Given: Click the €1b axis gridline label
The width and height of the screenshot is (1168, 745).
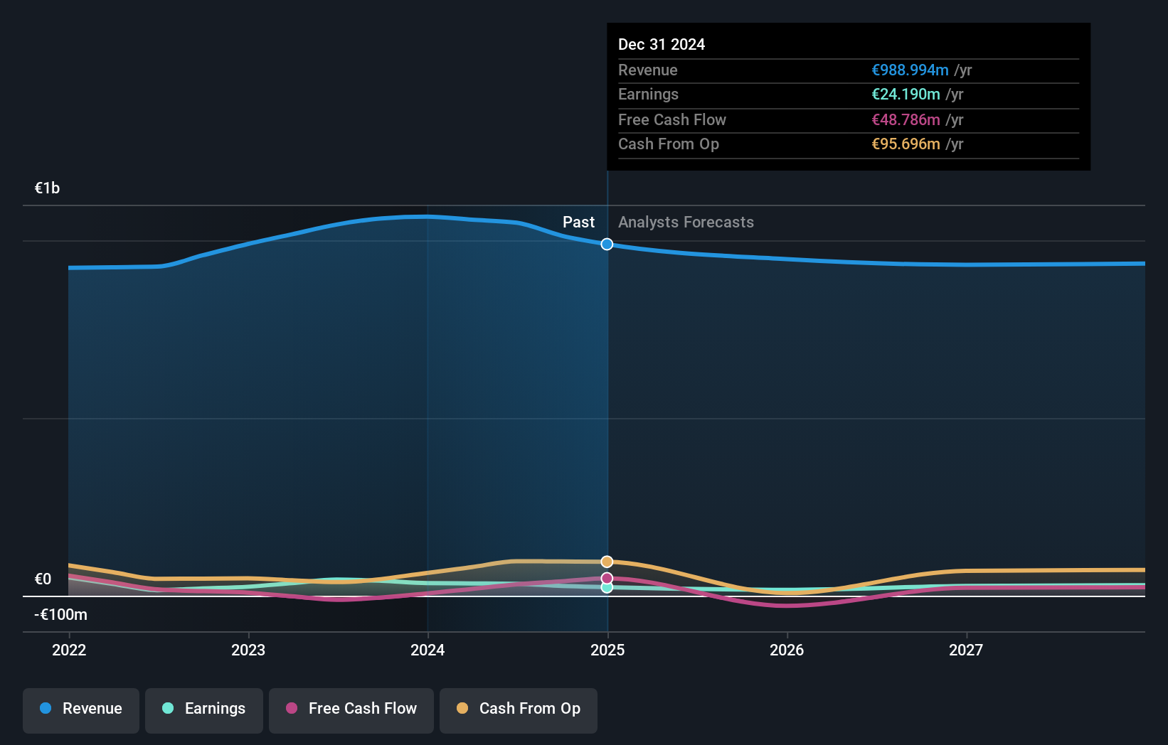Looking at the screenshot, I should [x=47, y=188].
